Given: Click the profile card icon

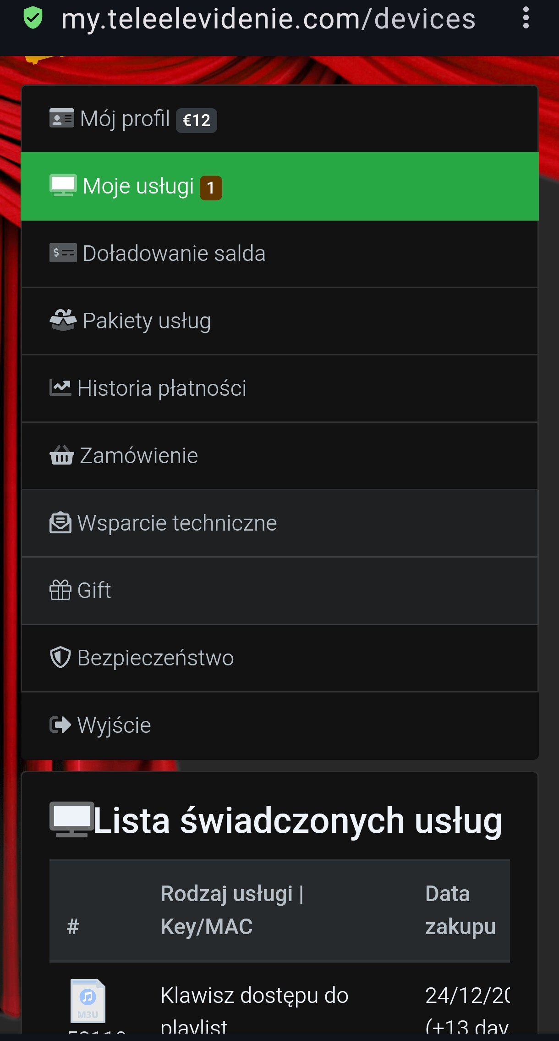Looking at the screenshot, I should point(61,118).
